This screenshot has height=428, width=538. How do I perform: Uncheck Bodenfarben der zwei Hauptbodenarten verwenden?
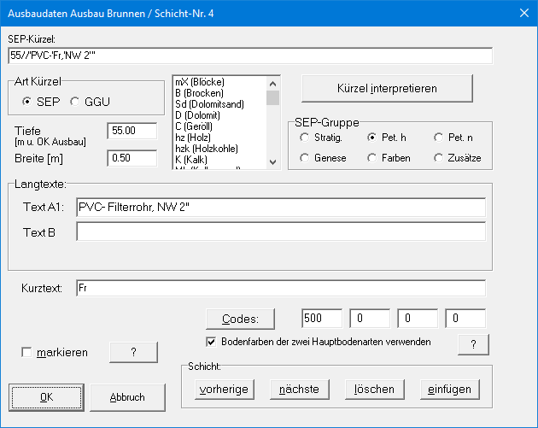click(x=211, y=341)
